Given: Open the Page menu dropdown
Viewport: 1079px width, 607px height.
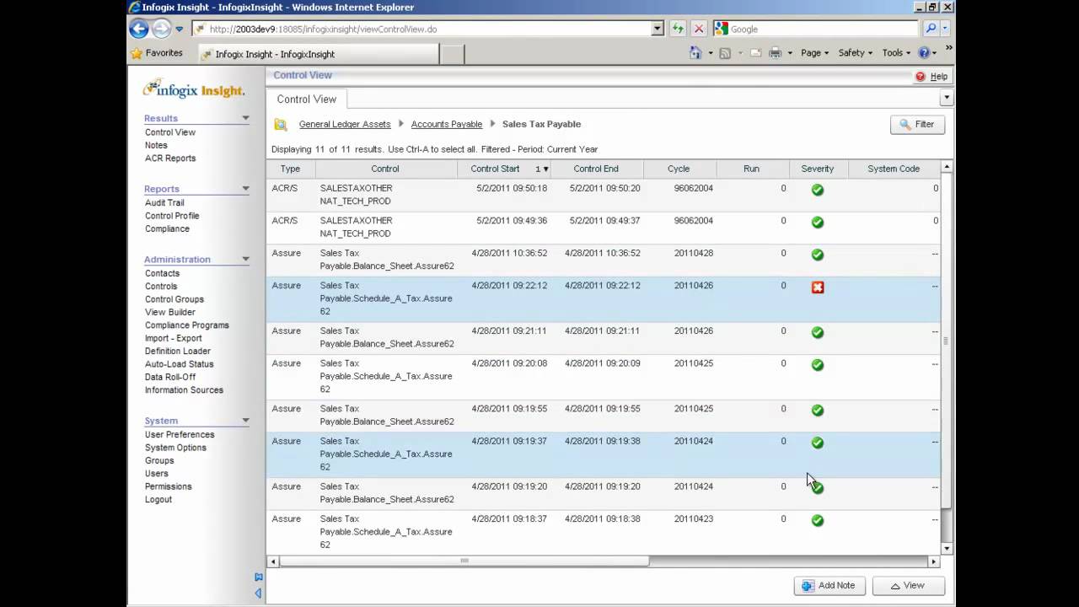Looking at the screenshot, I should tap(814, 53).
